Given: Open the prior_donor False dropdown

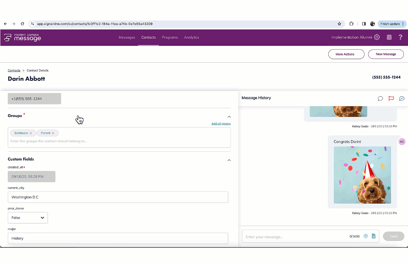Looking at the screenshot, I should pyautogui.click(x=28, y=218).
